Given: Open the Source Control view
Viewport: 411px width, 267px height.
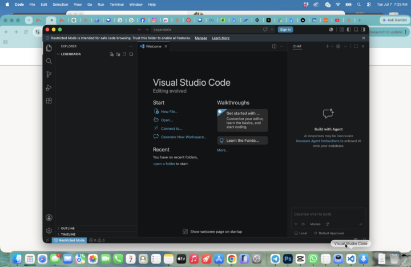Looking at the screenshot, I should click(x=49, y=74).
